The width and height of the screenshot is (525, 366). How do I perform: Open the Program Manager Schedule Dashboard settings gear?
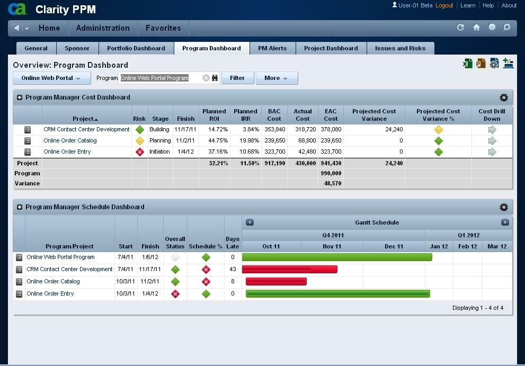504,207
